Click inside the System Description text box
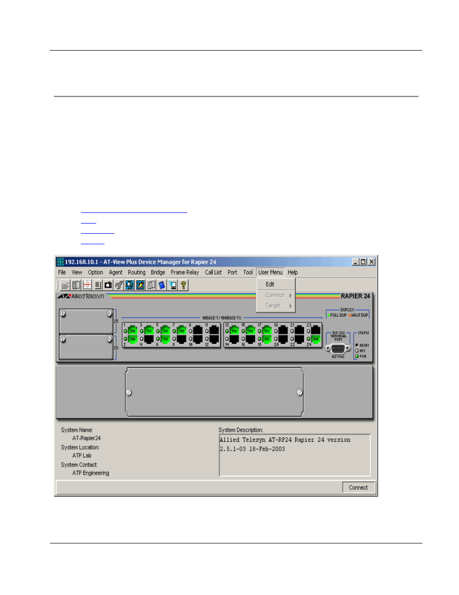Viewport: 459px width, 595px height. pos(294,455)
